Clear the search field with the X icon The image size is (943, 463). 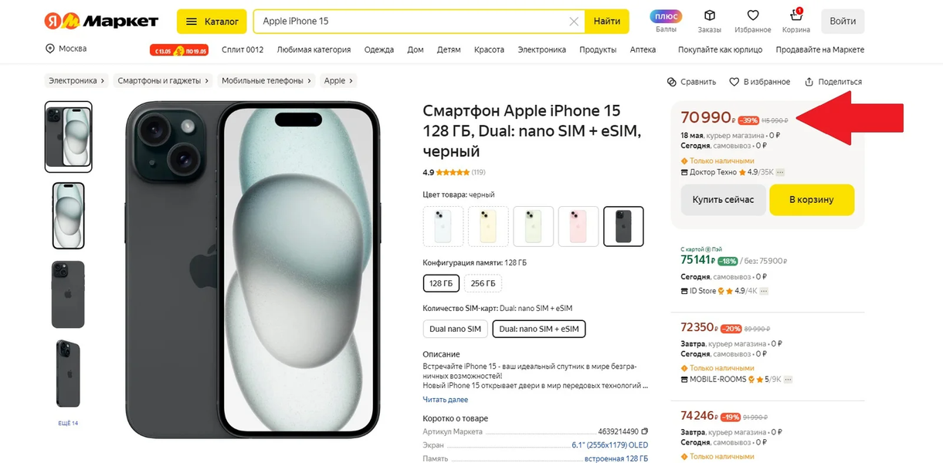(x=574, y=22)
